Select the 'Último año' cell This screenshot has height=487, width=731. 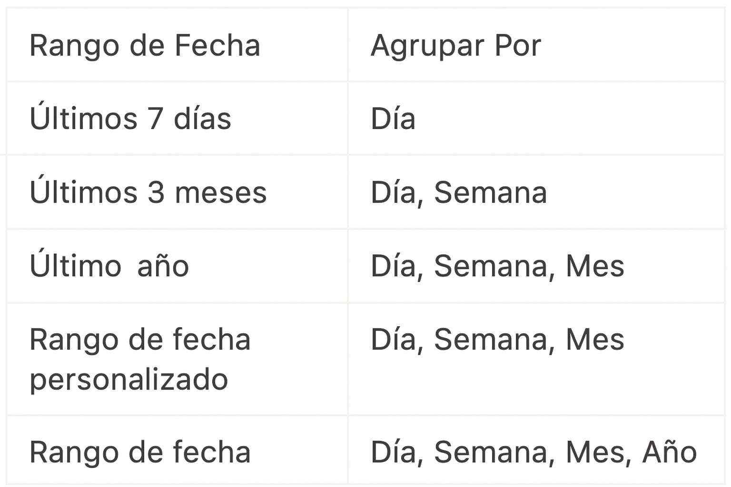(178, 266)
